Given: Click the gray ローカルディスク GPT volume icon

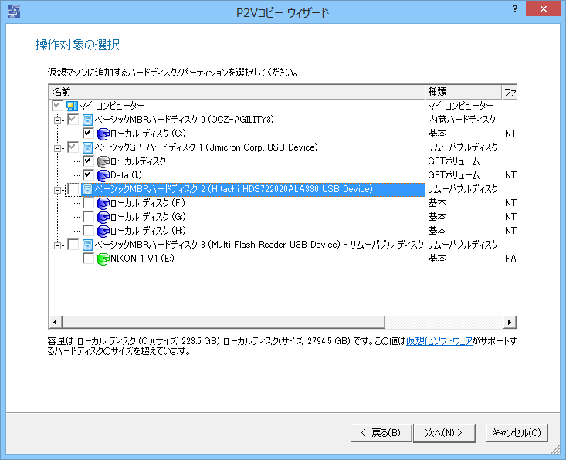Looking at the screenshot, I should point(103,161).
